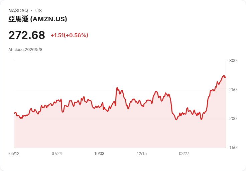Click the +1.51(+0.56%) price change

pos(69,35)
